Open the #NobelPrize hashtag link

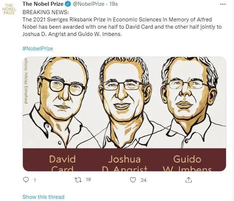click(38, 48)
